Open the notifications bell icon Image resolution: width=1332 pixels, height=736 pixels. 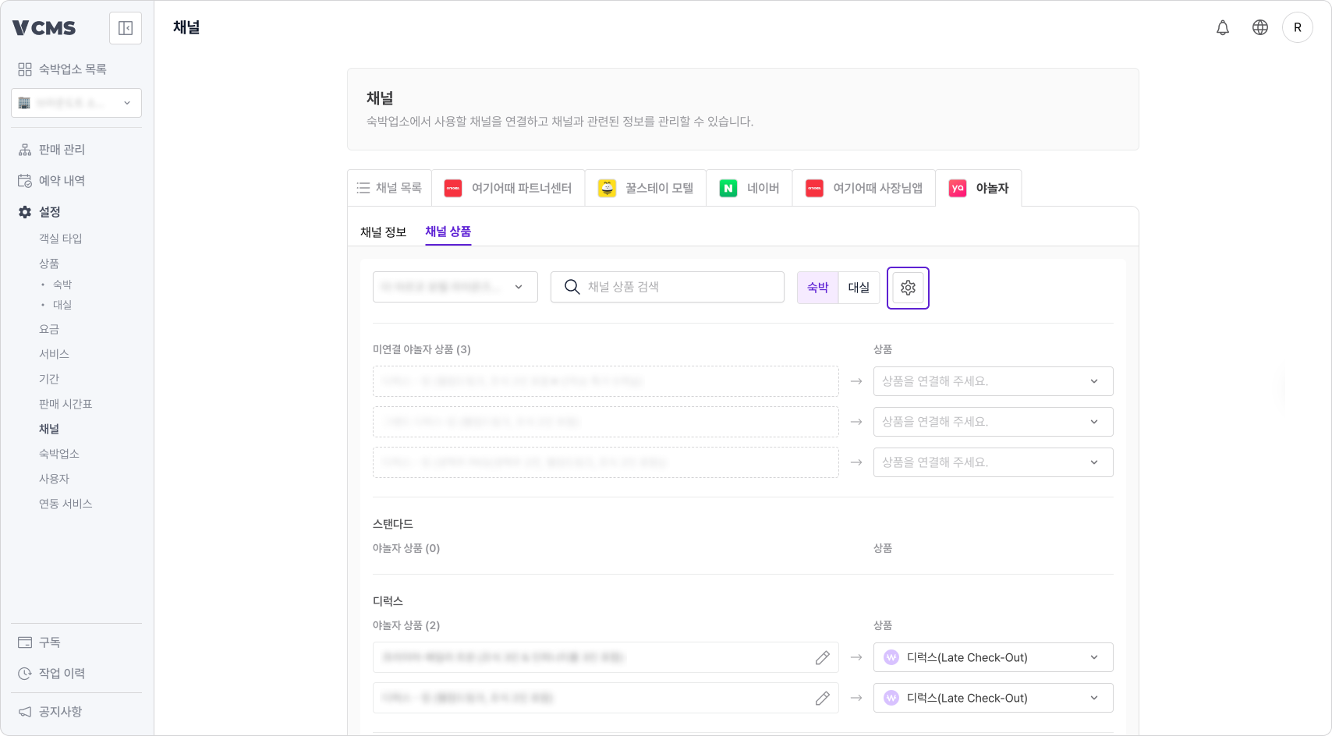pos(1223,27)
